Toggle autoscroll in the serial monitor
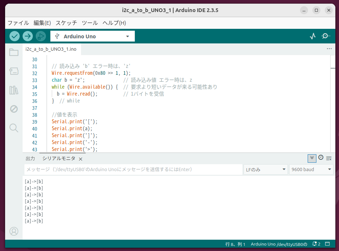Viewport: 339px width, 251px height. (312, 158)
